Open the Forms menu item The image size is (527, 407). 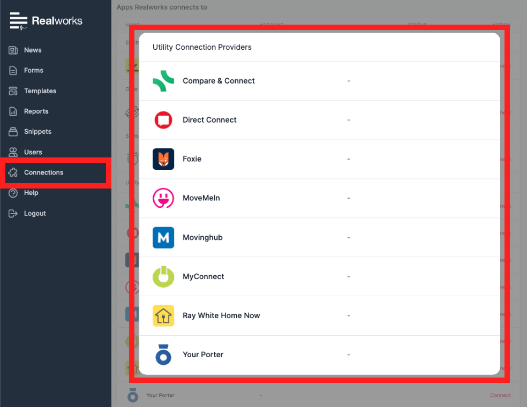pos(34,70)
